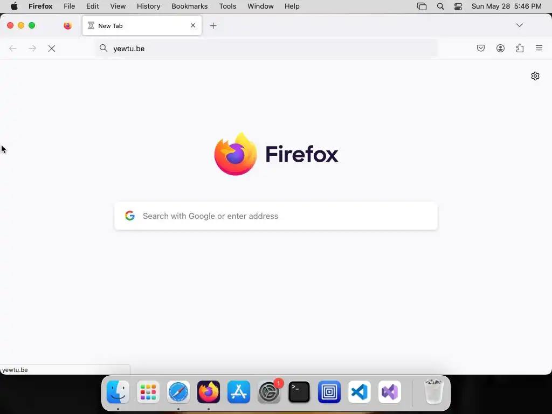Open a new tab with plus button
This screenshot has width=552, height=414.
point(213,26)
